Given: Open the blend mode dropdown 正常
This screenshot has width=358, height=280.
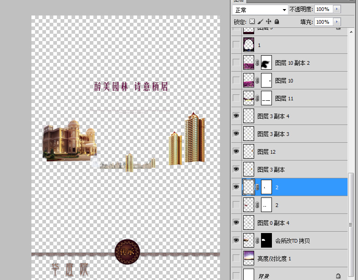Looking at the screenshot, I should tap(260, 10).
